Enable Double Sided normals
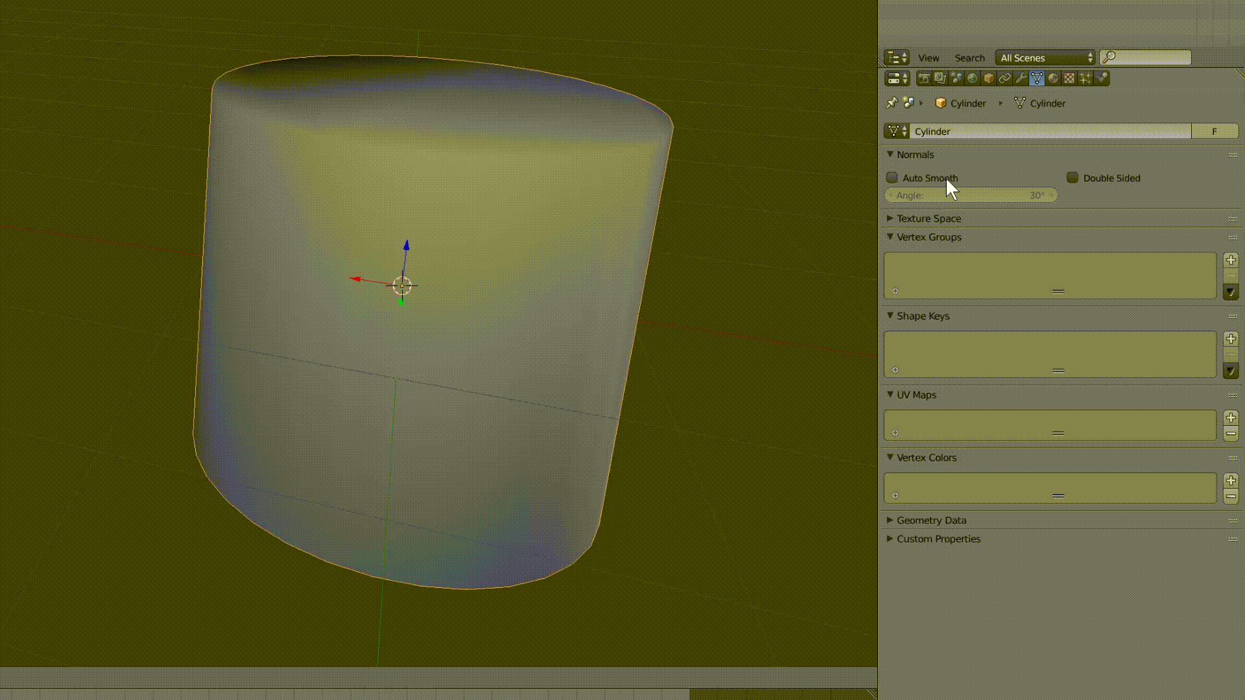1245x700 pixels. click(1073, 178)
